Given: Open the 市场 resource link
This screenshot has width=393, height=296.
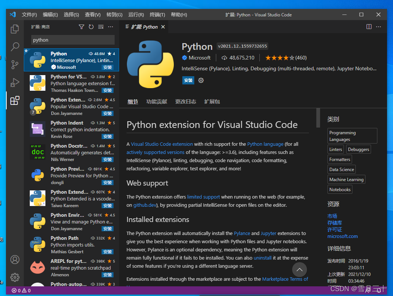Looking at the screenshot, I should click(332, 216).
